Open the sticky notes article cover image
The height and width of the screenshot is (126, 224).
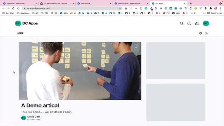click(80, 71)
